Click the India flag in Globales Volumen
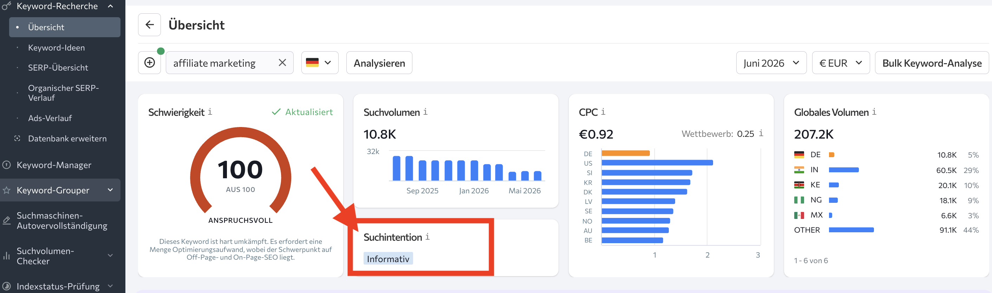 click(x=799, y=169)
